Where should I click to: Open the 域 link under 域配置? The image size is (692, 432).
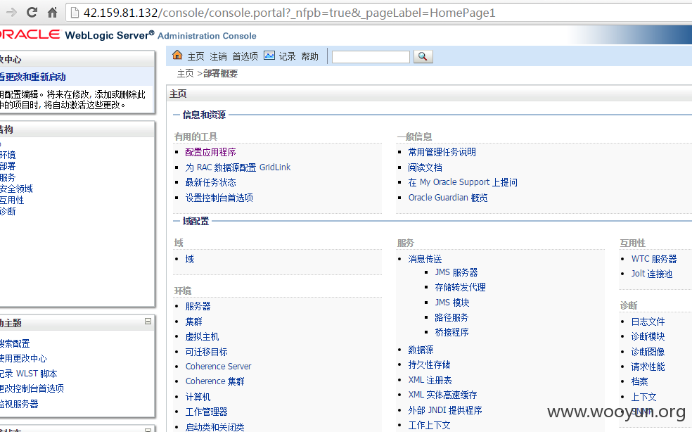pyautogui.click(x=189, y=260)
